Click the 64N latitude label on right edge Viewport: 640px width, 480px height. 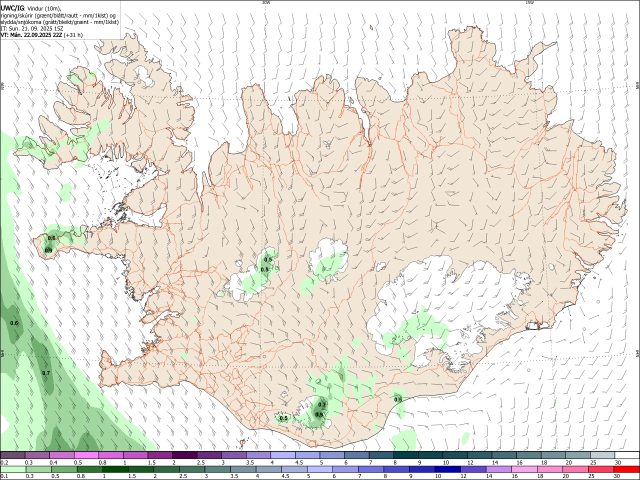(637, 353)
